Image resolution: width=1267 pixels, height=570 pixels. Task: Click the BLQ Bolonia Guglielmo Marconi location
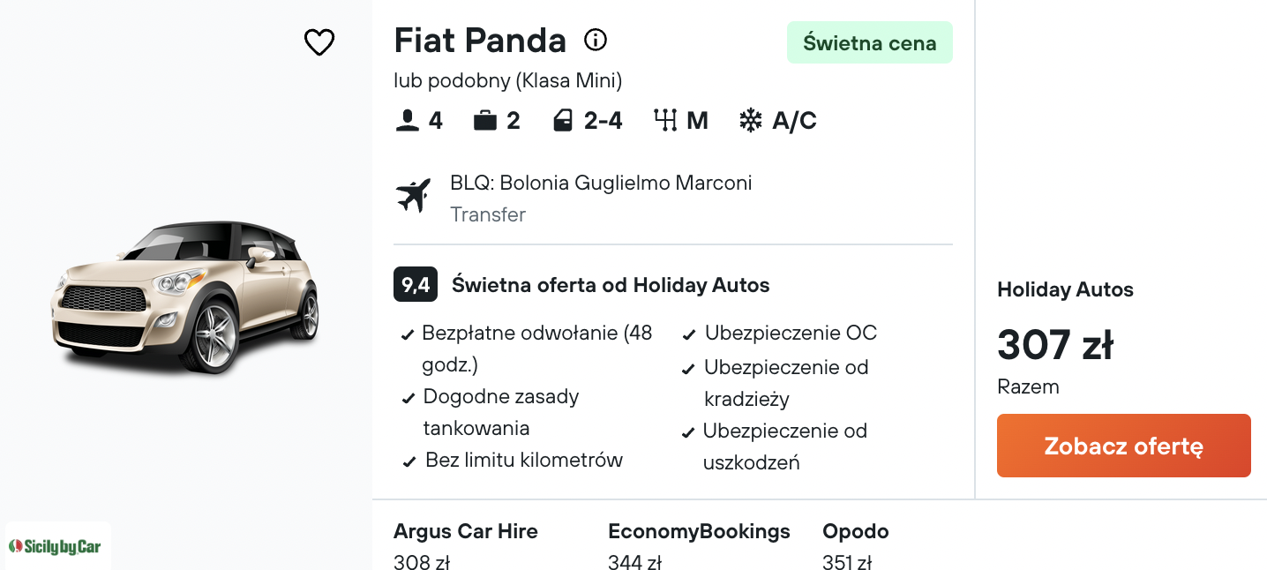601,184
